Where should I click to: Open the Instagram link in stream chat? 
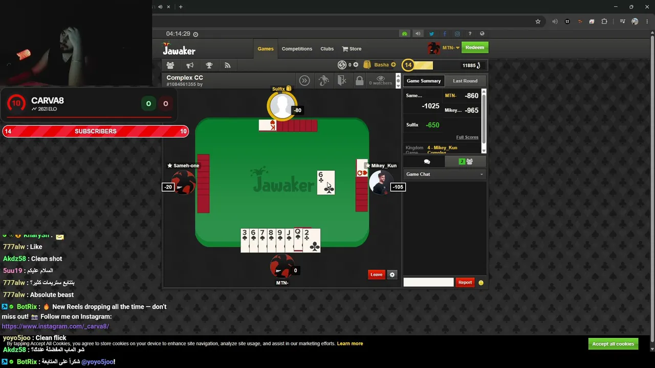coord(55,326)
